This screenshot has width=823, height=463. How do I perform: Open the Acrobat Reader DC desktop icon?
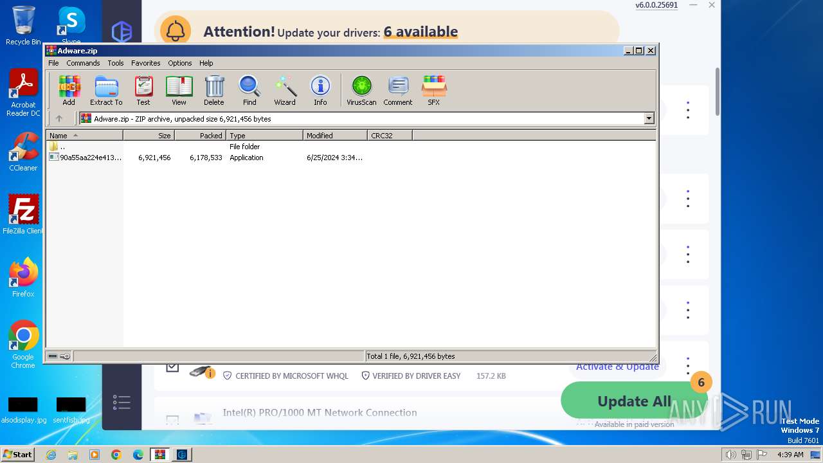(23, 93)
